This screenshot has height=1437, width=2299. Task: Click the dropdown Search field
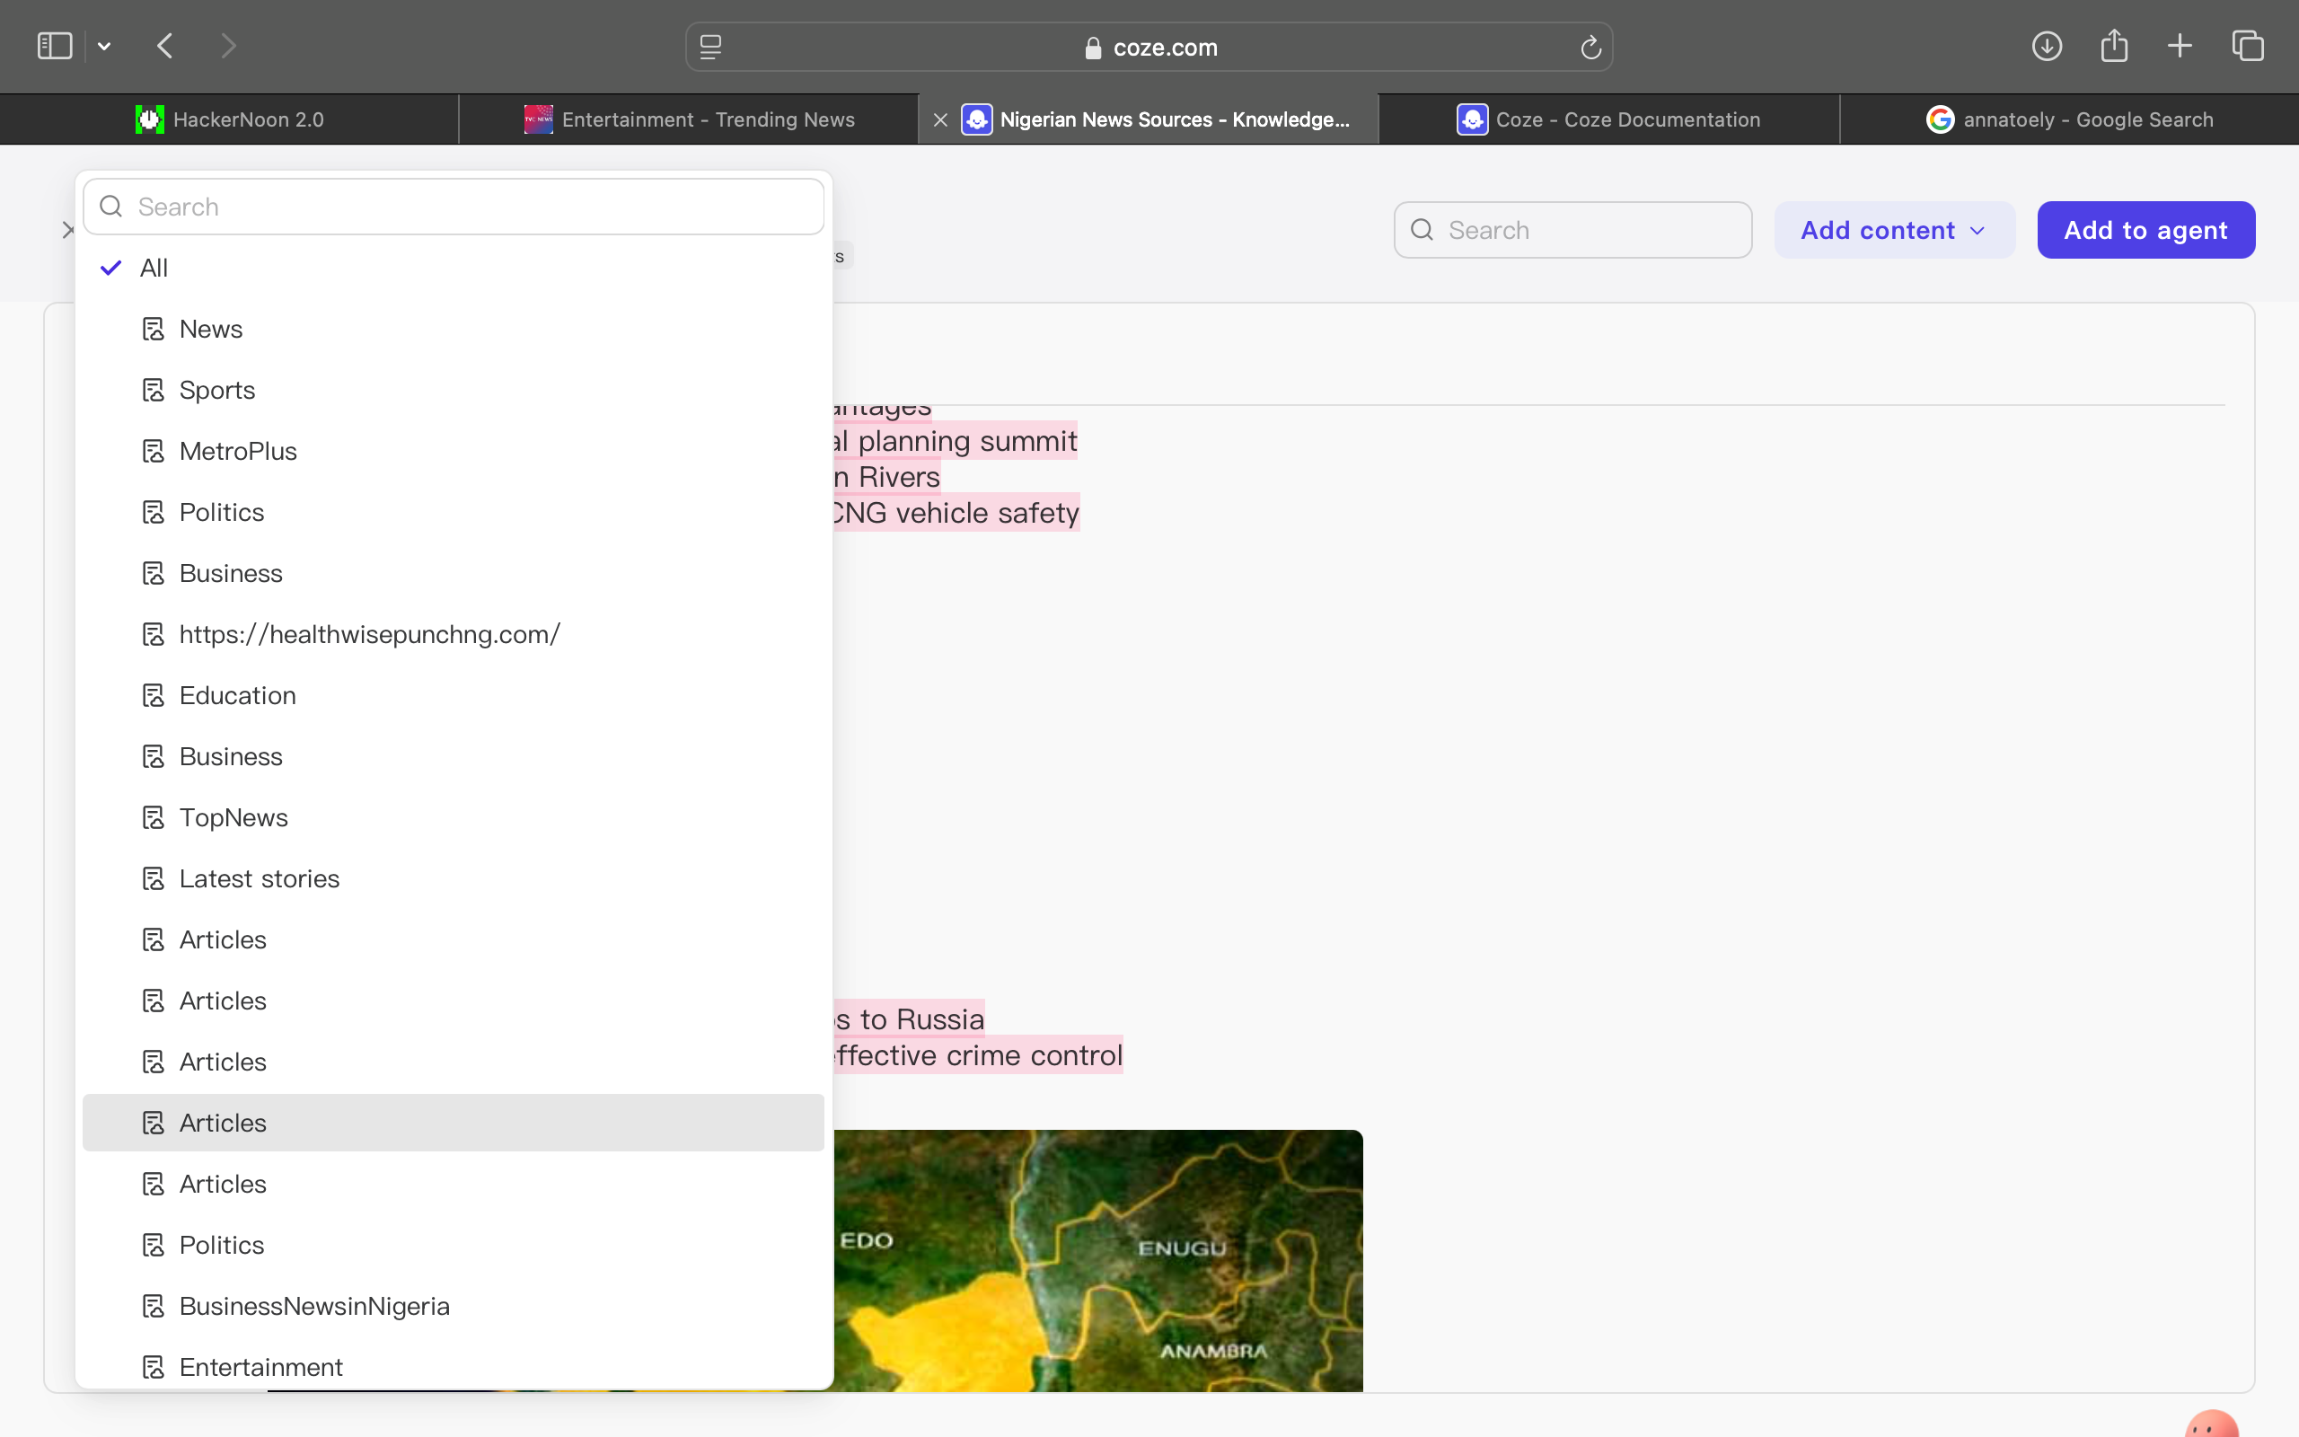454,207
